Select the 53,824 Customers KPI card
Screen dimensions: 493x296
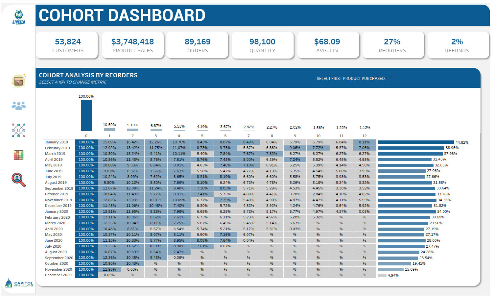tap(67, 45)
